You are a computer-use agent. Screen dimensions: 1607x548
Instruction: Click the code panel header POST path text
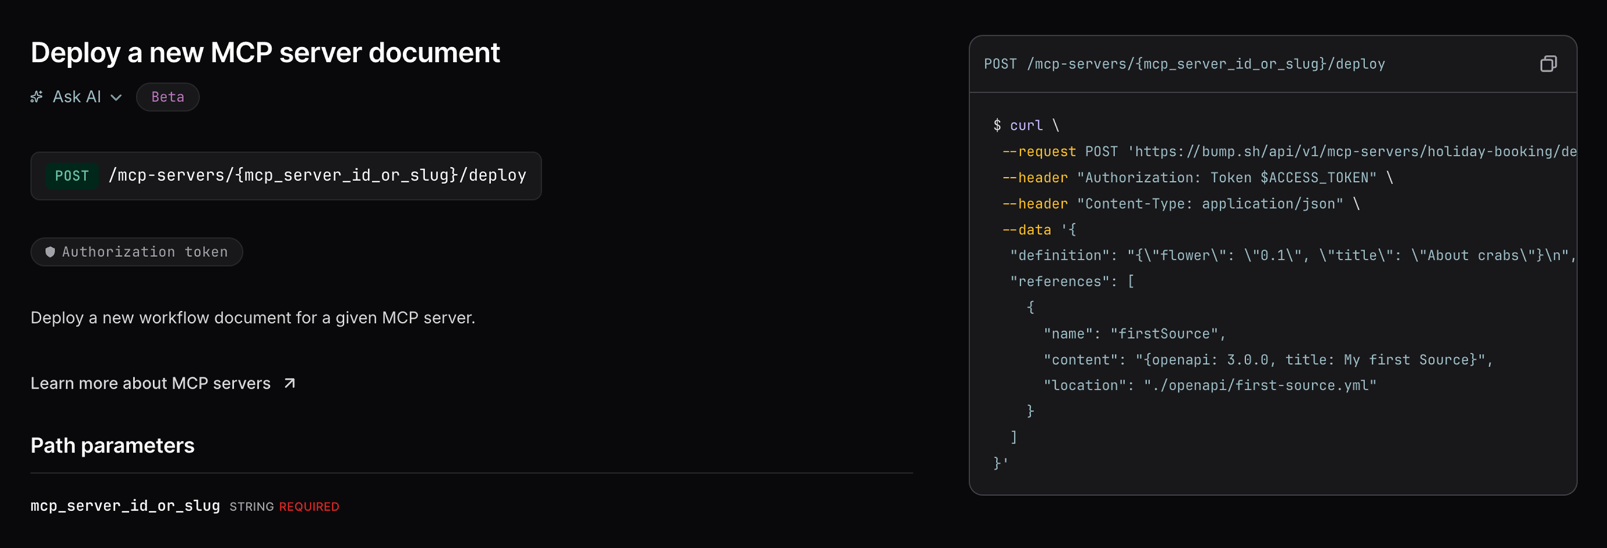point(1184,64)
